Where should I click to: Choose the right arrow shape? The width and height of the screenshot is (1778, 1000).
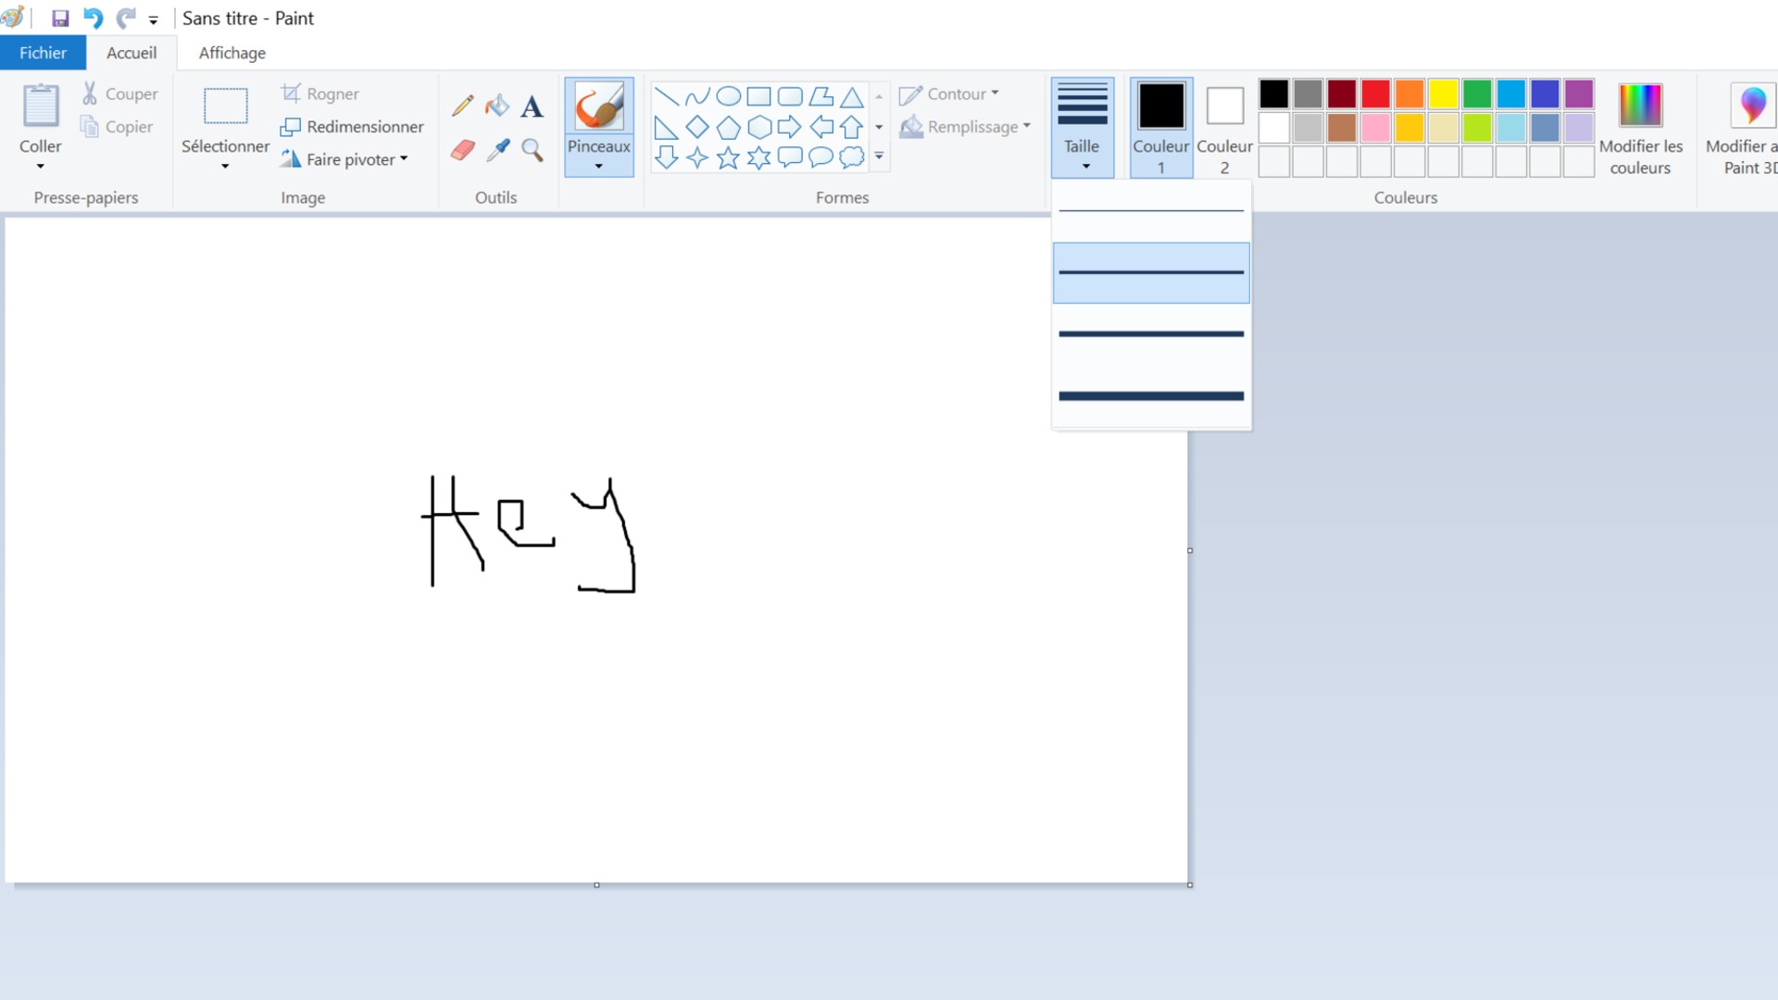coord(790,127)
